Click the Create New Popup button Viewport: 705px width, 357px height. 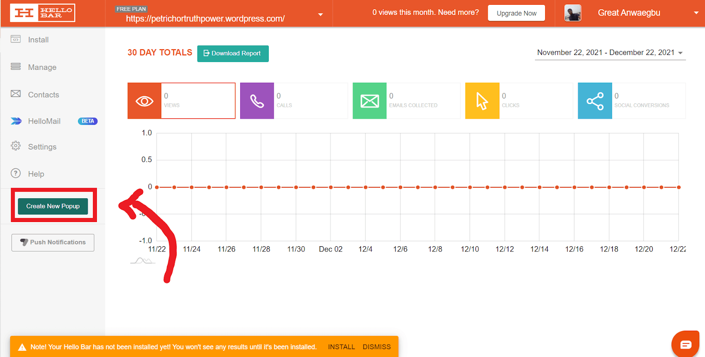[x=53, y=206]
